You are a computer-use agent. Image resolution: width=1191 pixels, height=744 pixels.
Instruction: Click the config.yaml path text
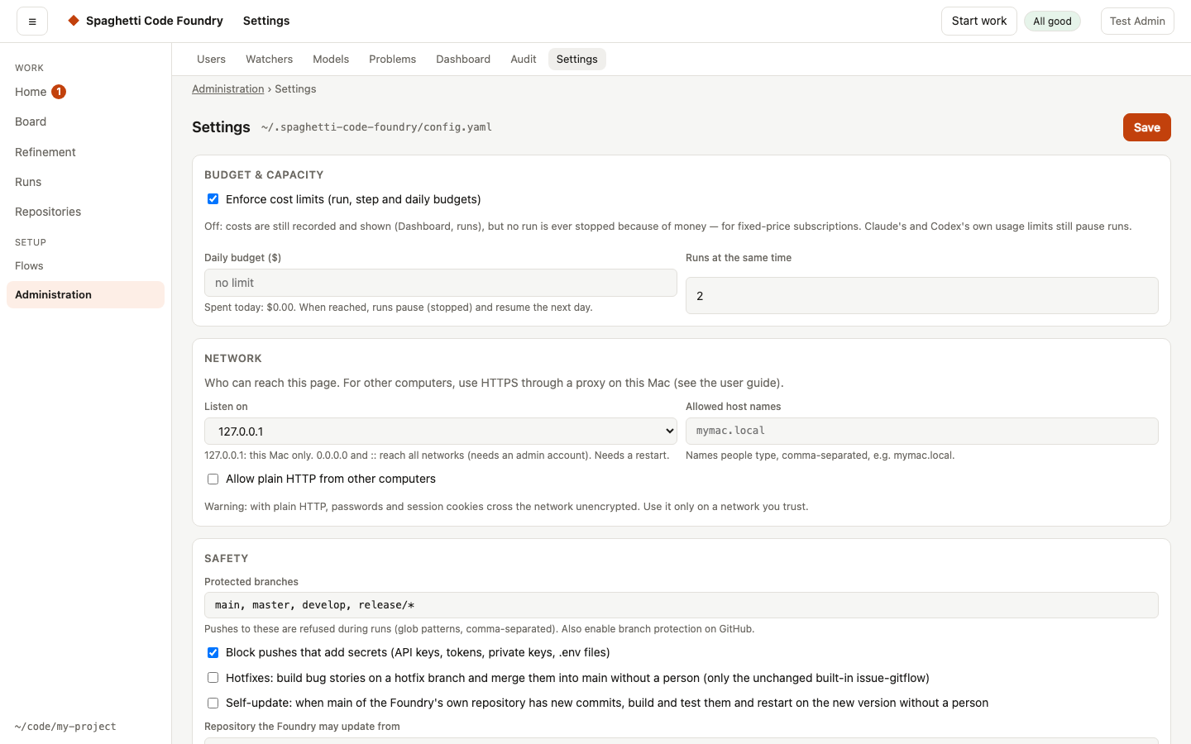pos(376,127)
